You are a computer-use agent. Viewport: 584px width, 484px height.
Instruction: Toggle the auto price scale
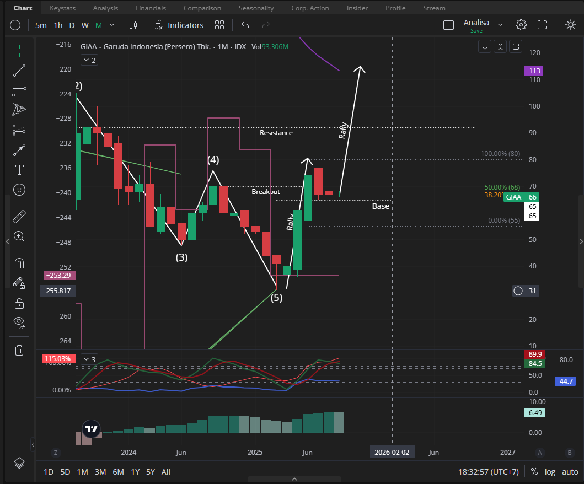pyautogui.click(x=570, y=472)
